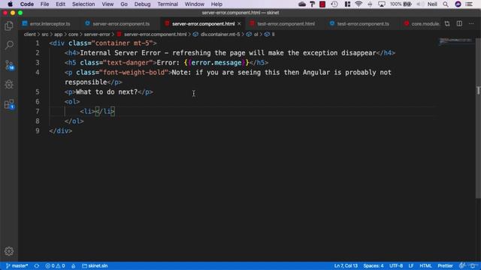Click the editor minimap preview

click(x=456, y=41)
